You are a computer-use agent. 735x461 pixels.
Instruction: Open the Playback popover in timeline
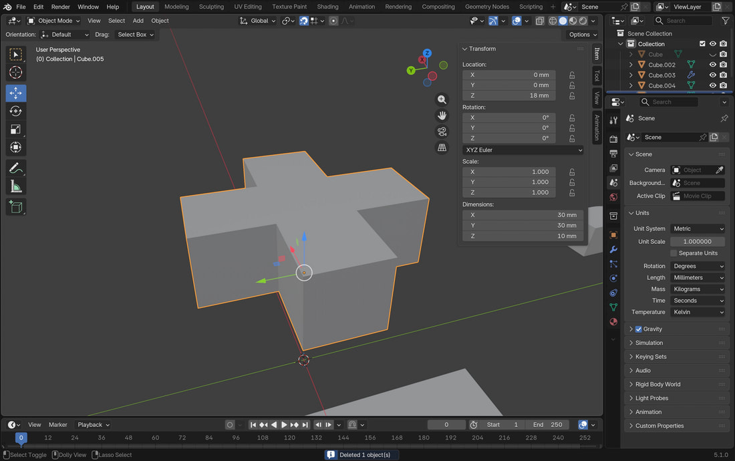click(x=93, y=425)
